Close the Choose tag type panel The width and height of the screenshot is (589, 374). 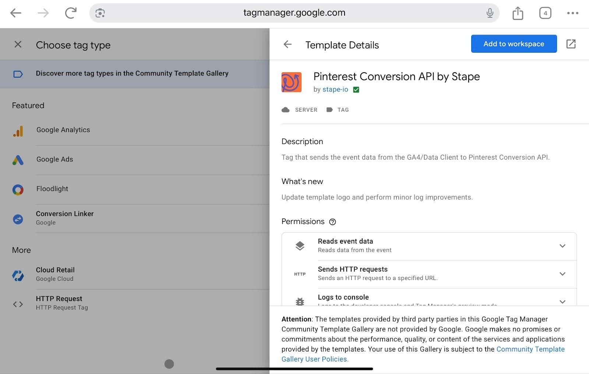(17, 44)
